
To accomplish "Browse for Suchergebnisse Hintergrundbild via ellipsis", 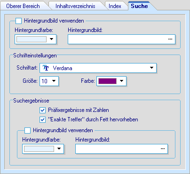I will coord(163,149).
